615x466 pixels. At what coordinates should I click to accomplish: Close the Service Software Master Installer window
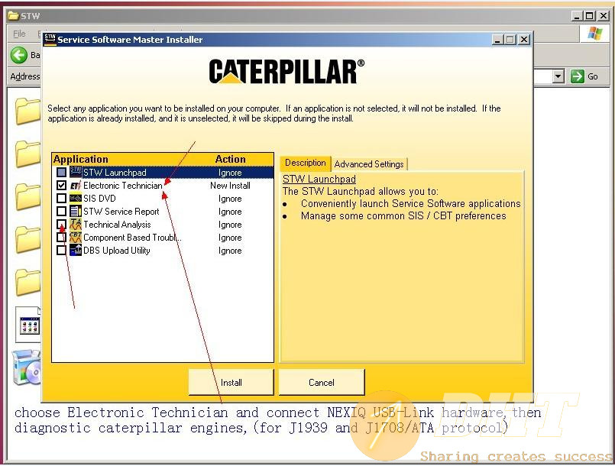pos(524,39)
